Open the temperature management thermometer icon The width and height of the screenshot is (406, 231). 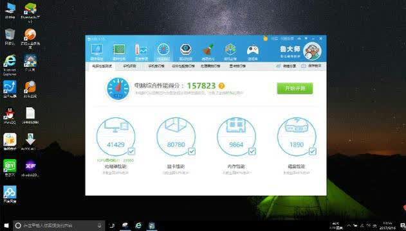pyautogui.click(x=142, y=51)
